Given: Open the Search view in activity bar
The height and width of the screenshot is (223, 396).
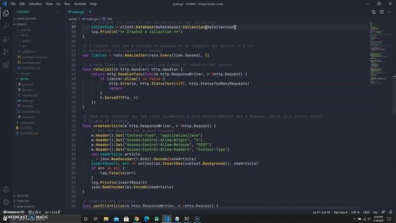Looking at the screenshot, I should [6, 26].
